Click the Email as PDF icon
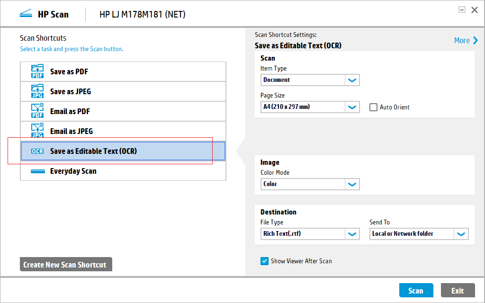This screenshot has width=485, height=303. point(37,111)
